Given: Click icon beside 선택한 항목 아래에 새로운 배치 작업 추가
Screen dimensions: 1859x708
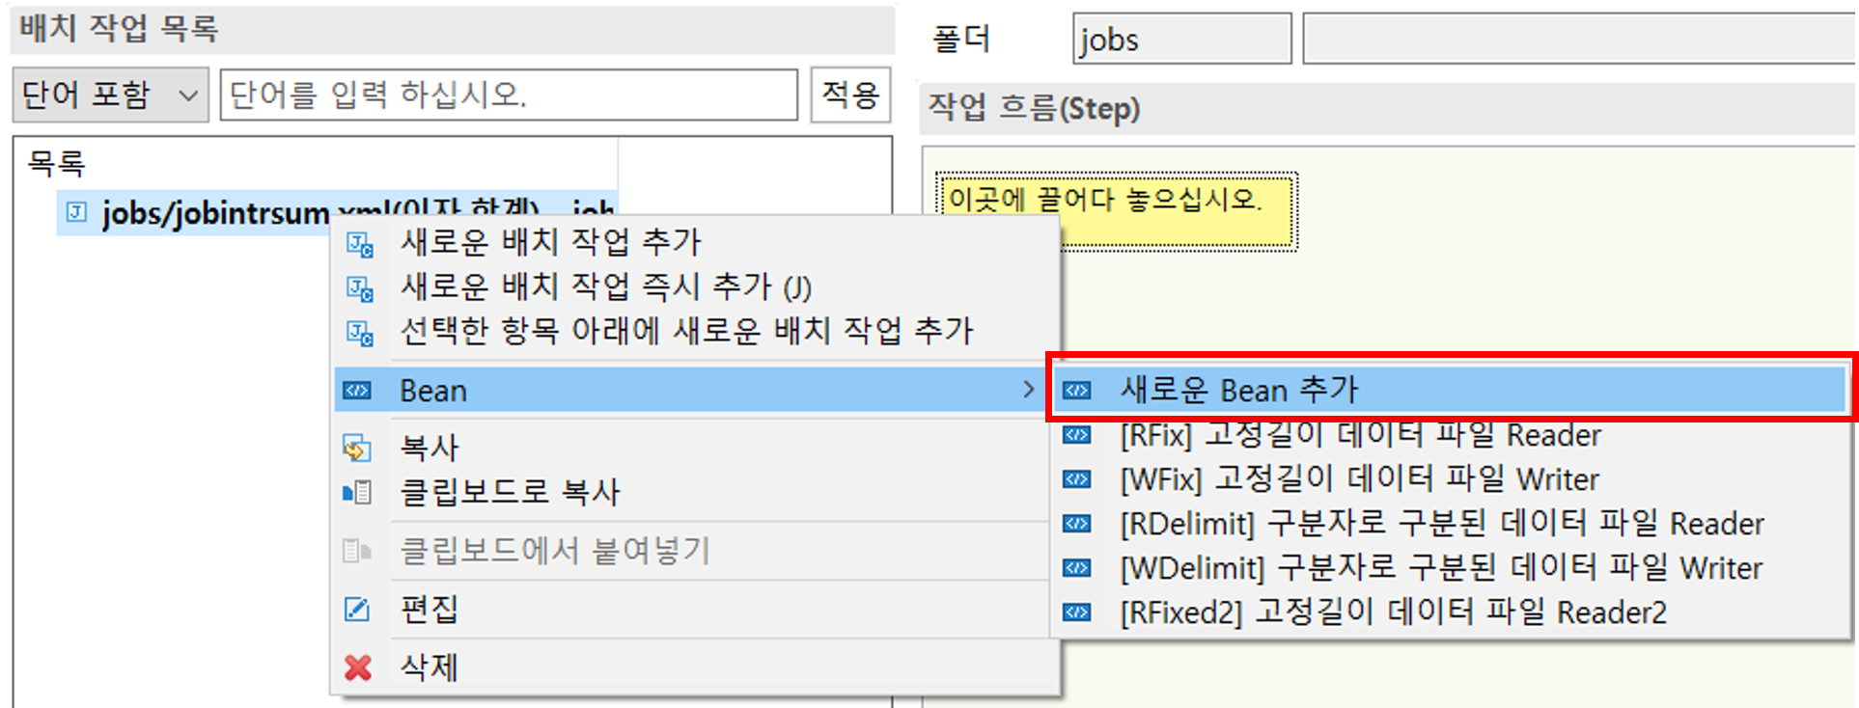Looking at the screenshot, I should (359, 333).
